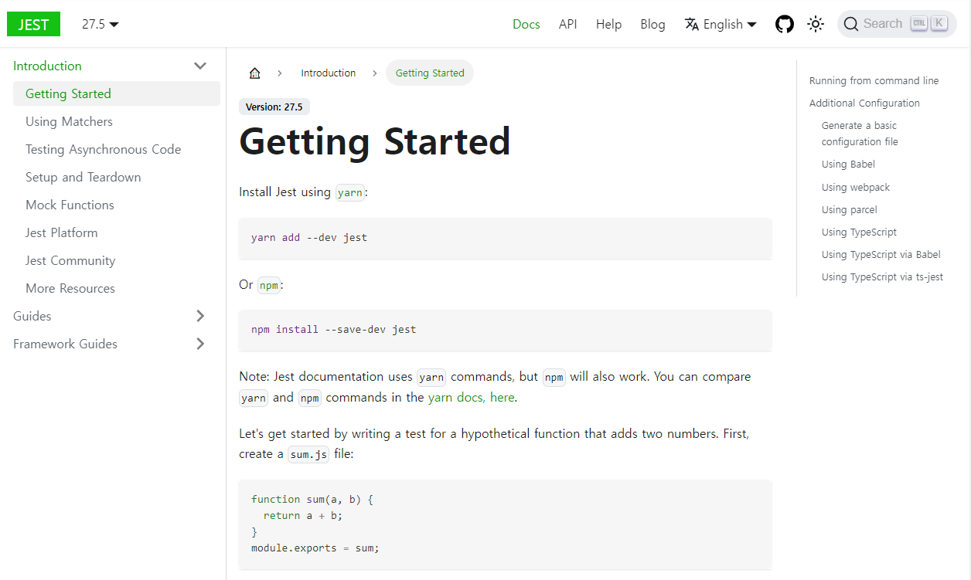The height and width of the screenshot is (580, 971).
Task: Click the magnifier icon in Search
Action: coord(851,24)
